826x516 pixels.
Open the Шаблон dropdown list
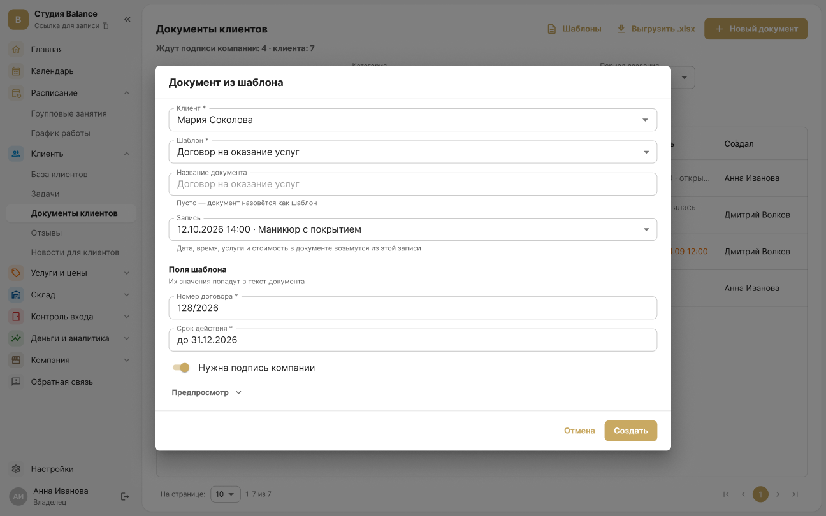pos(413,152)
